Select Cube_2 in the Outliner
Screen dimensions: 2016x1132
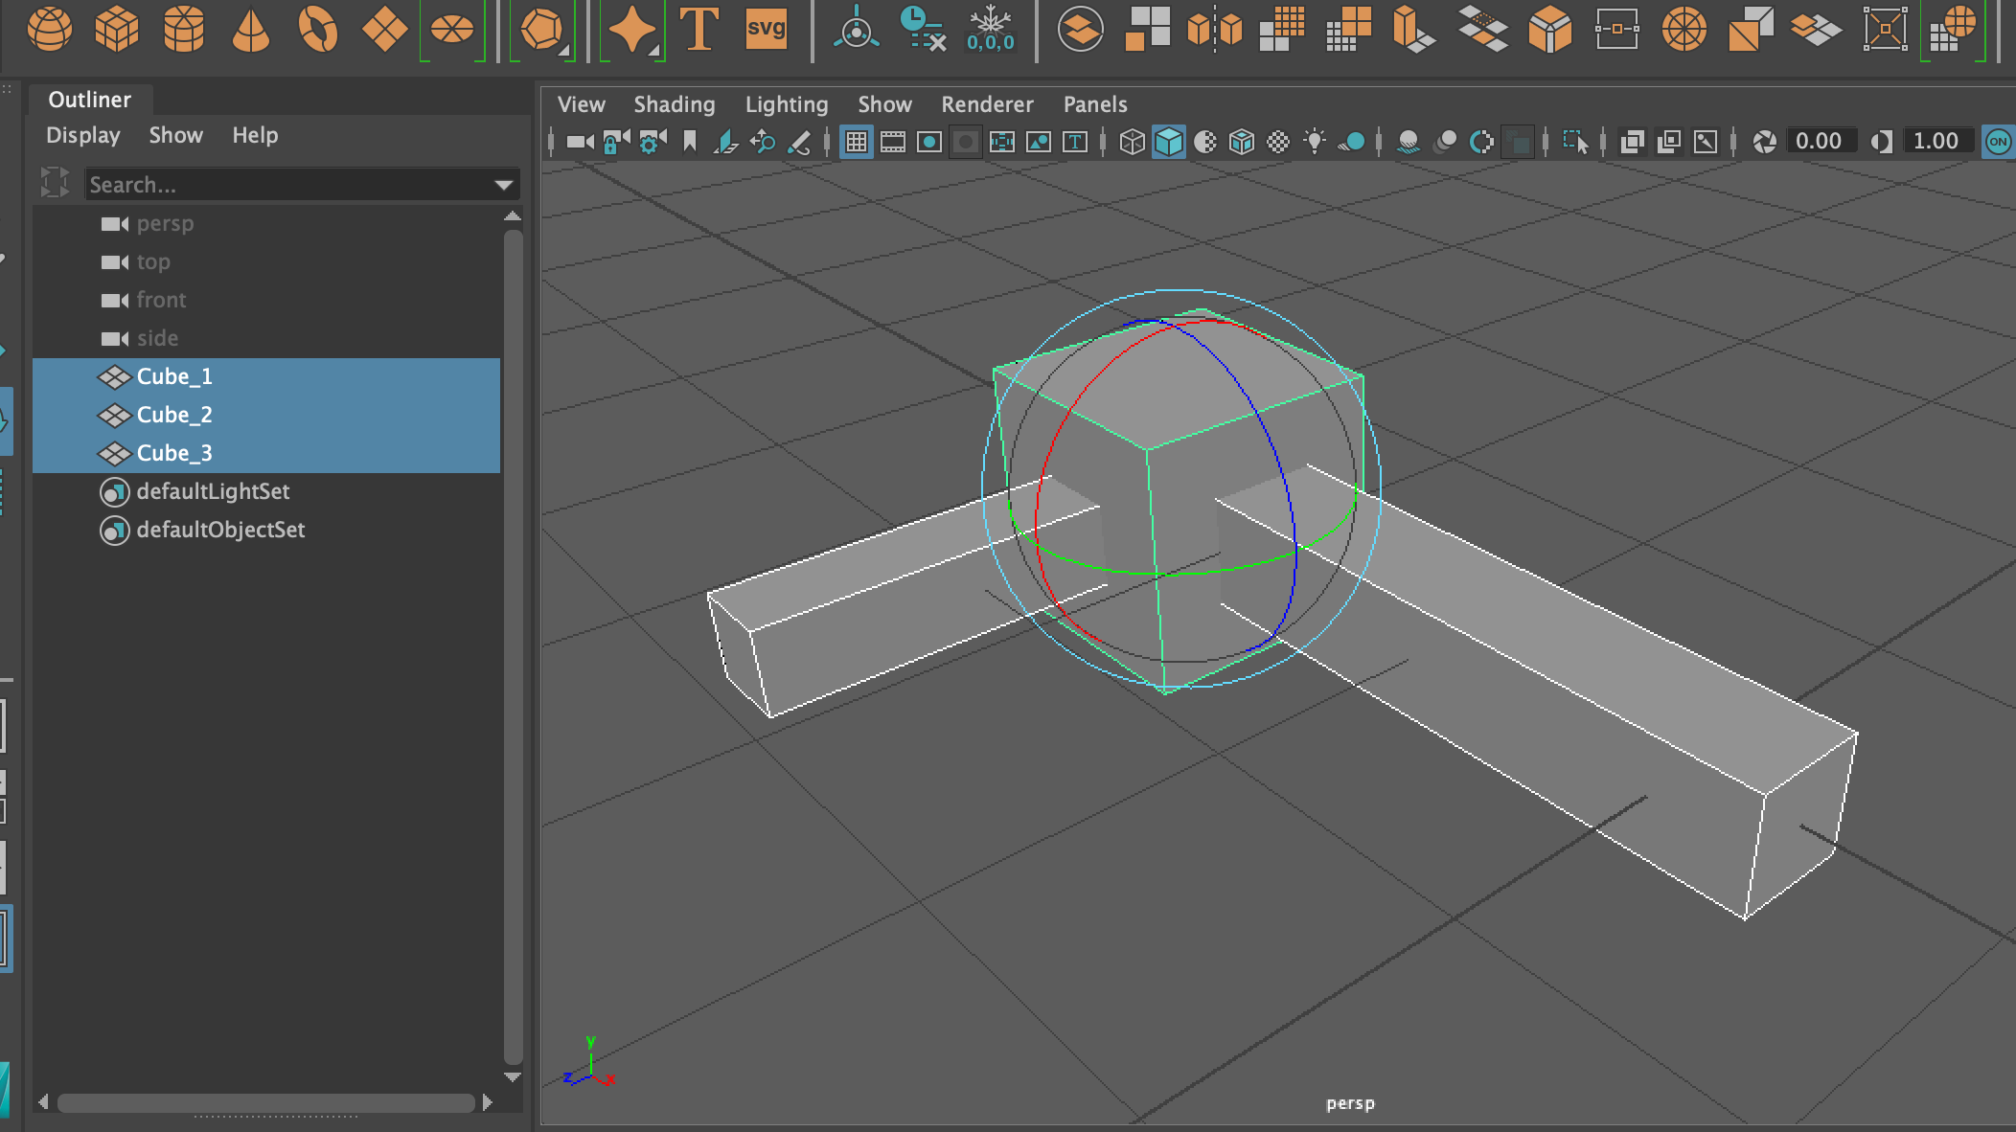click(173, 415)
